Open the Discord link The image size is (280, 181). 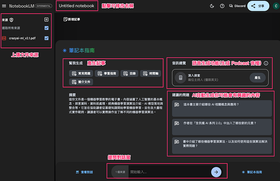pos(237,6)
